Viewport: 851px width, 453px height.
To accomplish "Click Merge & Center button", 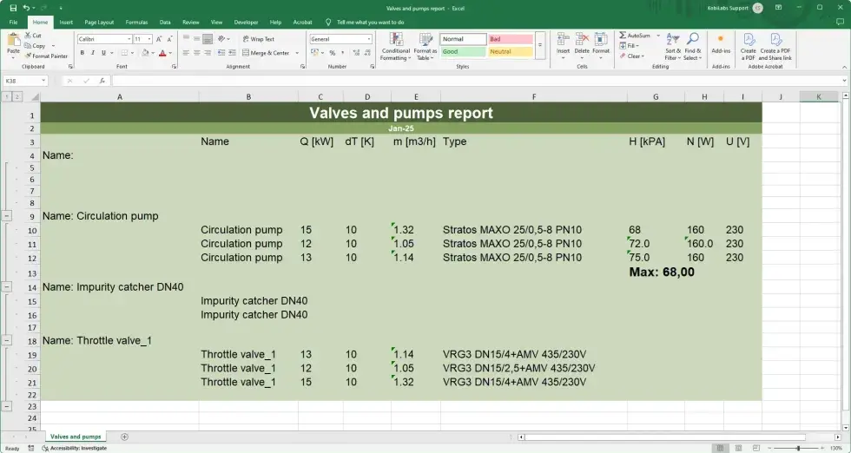I will (266, 53).
